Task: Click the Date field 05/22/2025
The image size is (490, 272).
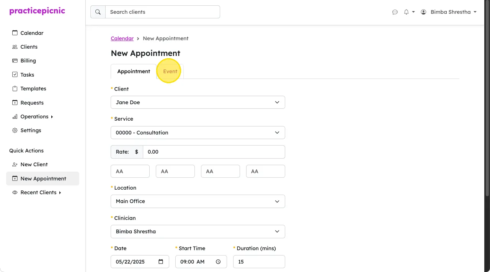Action: (x=140, y=262)
